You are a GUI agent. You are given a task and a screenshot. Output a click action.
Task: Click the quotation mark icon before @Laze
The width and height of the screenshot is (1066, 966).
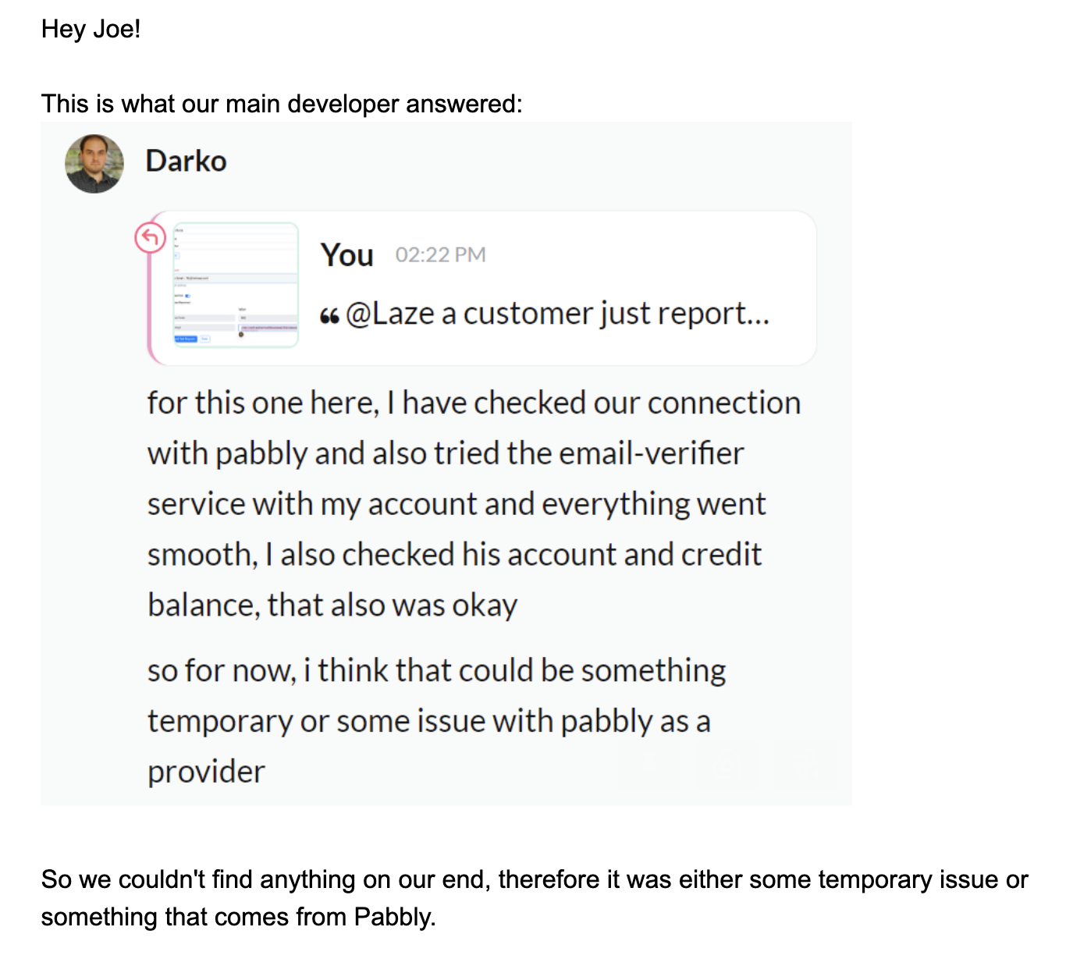pos(329,316)
